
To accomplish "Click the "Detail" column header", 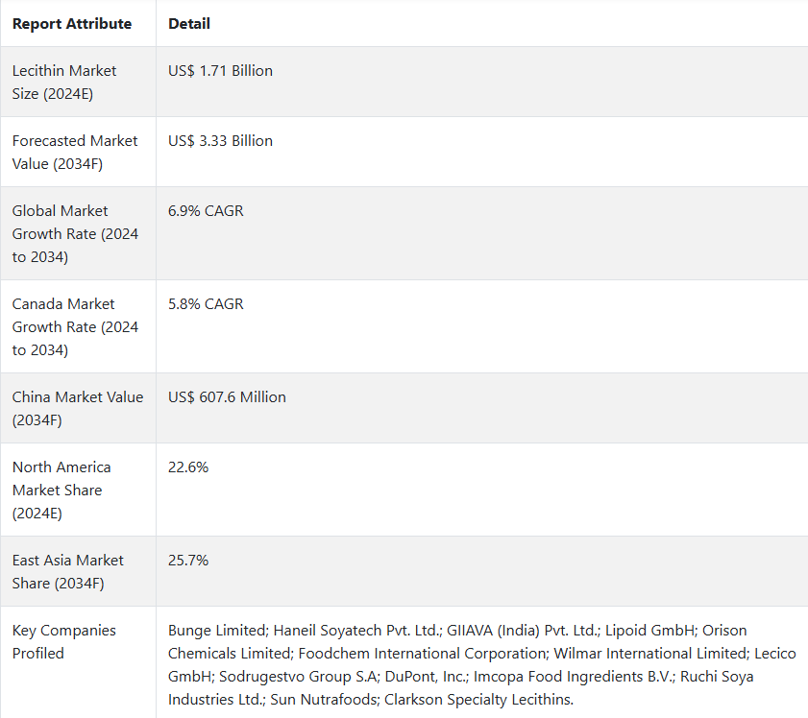I will (x=189, y=23).
